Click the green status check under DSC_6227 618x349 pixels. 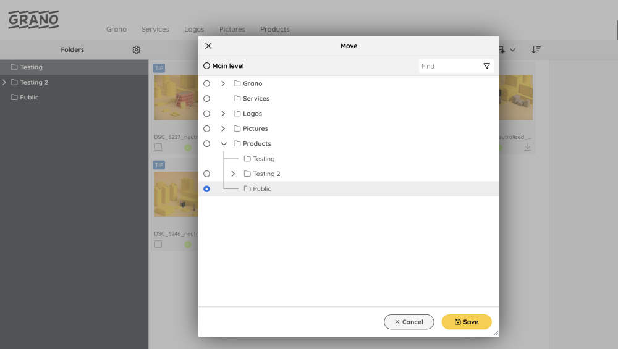(188, 148)
